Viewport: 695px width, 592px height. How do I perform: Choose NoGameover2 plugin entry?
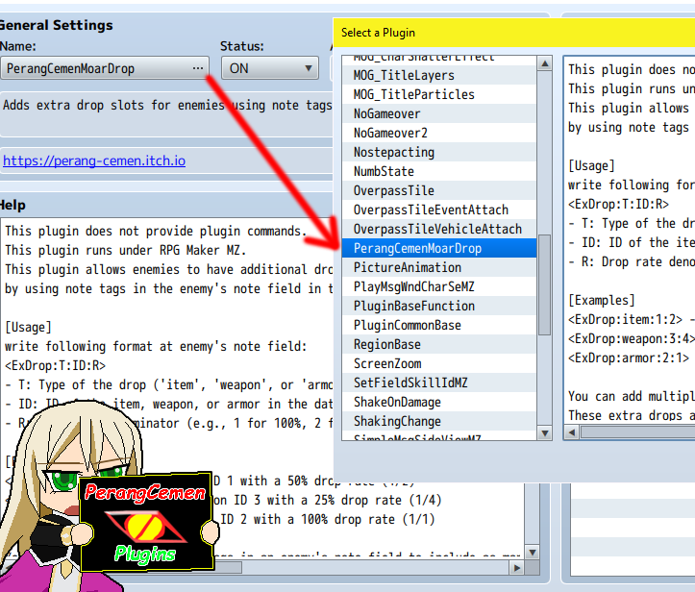(438, 133)
